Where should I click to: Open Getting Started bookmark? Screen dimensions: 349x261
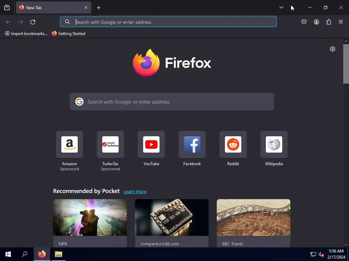68,34
